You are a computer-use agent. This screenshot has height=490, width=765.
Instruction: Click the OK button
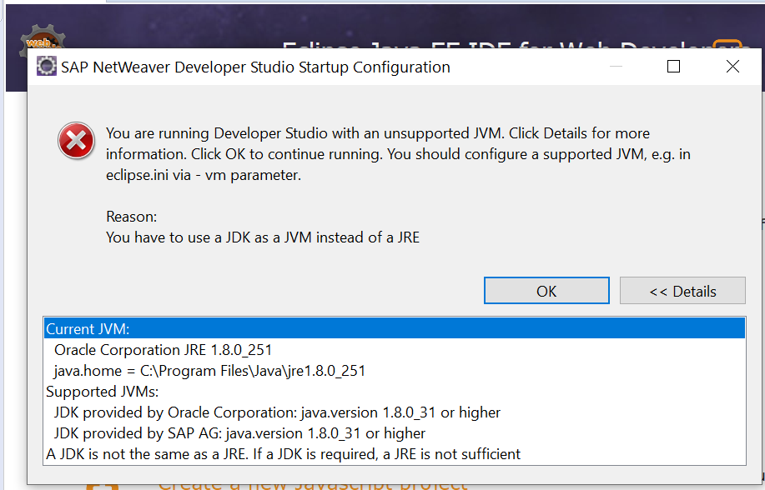click(546, 291)
